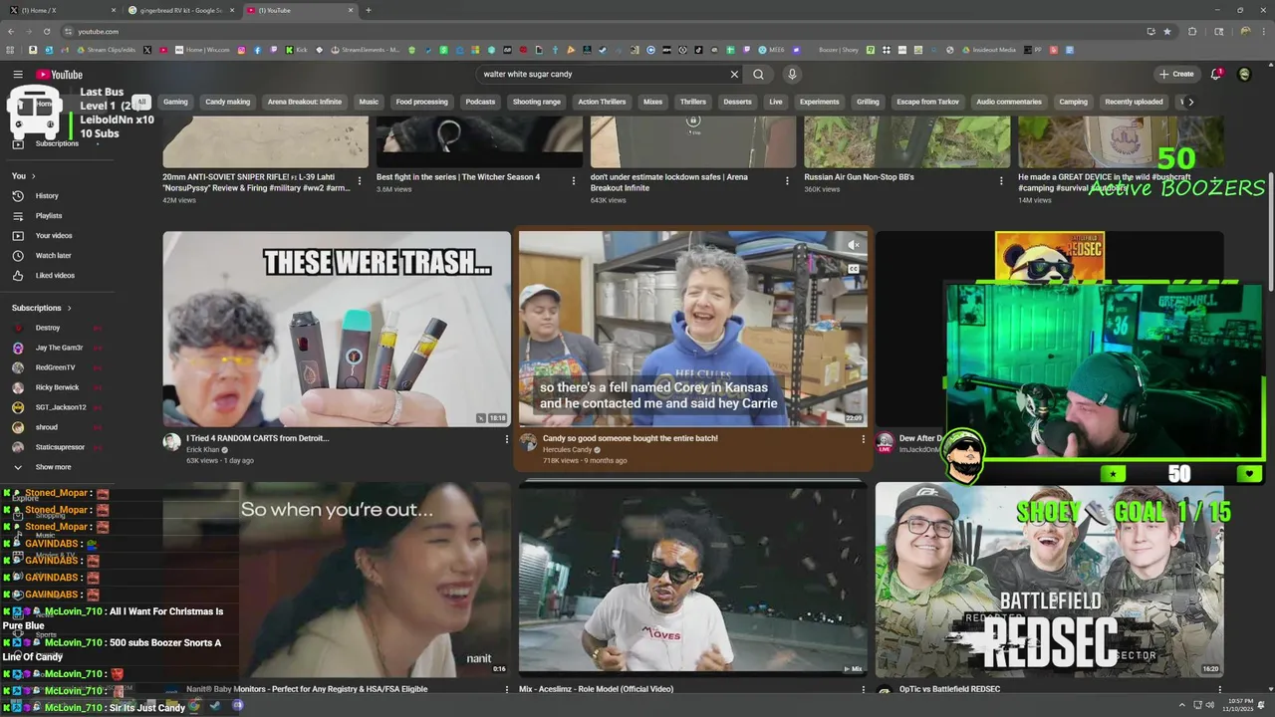Viewport: 1275px width, 717px height.
Task: Click the search magnifier button
Action: click(x=759, y=75)
